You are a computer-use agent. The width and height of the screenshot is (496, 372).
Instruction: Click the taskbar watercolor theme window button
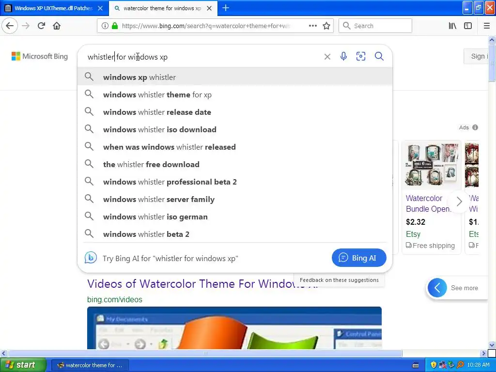[90, 365]
